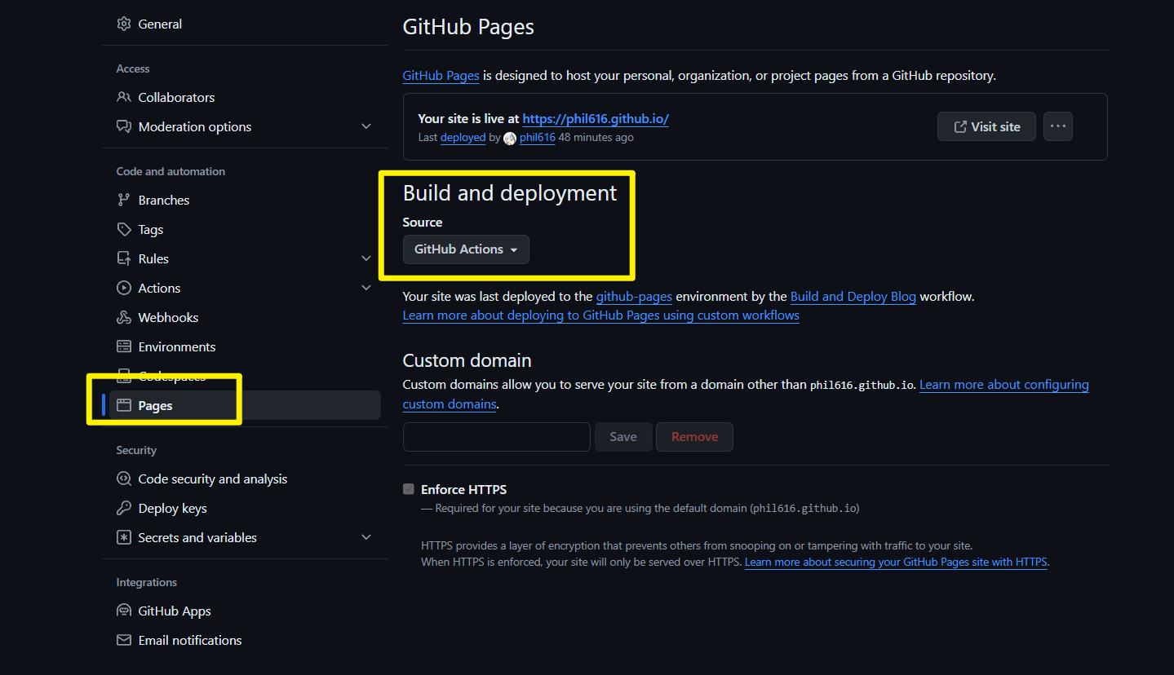Click the Moderation options comment icon
This screenshot has height=675, width=1174.
click(124, 126)
